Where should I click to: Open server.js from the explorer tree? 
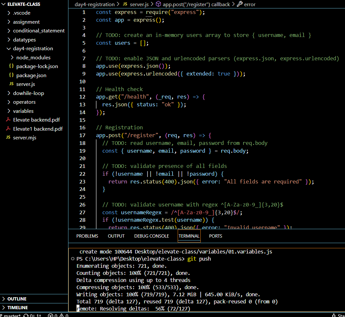click(26, 84)
